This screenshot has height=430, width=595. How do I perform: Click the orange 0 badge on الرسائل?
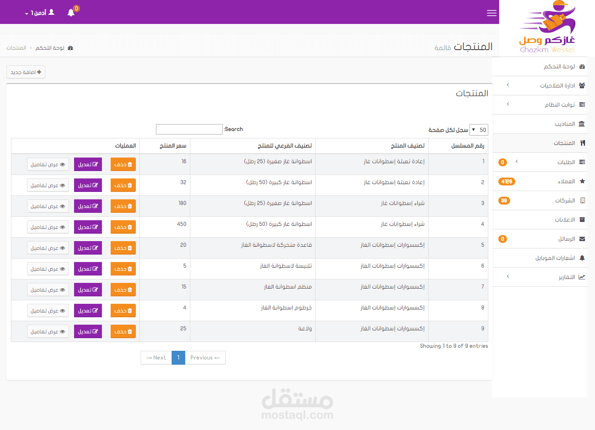point(503,239)
